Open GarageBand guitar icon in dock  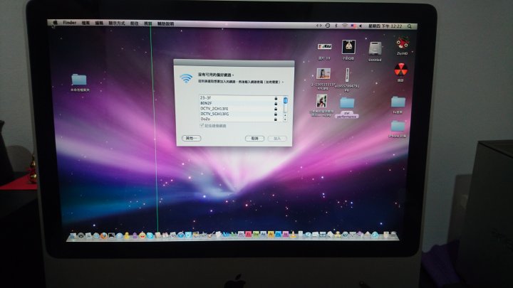point(212,235)
